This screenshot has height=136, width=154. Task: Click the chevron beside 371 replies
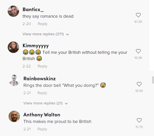pos(67,34)
